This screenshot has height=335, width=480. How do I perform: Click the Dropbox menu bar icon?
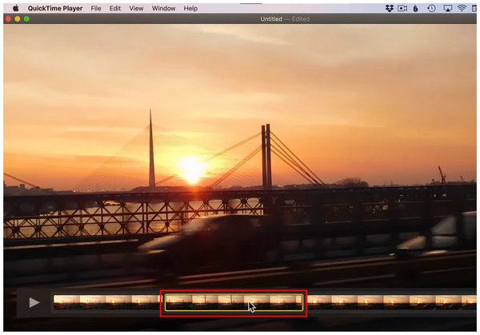(x=390, y=8)
